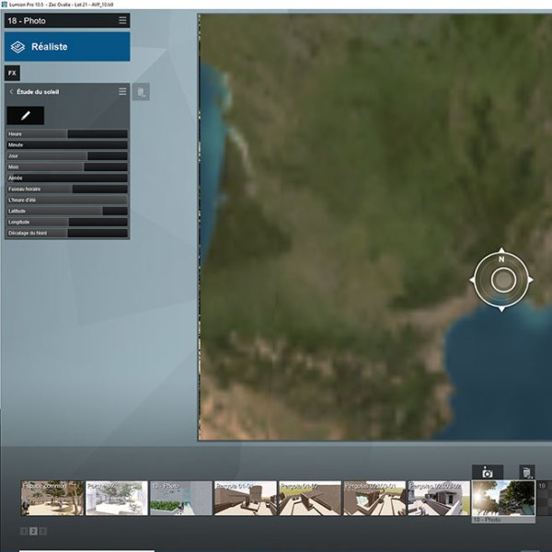Click the copy/paste photo icon above thumbnails
The width and height of the screenshot is (552, 552).
coord(527,473)
